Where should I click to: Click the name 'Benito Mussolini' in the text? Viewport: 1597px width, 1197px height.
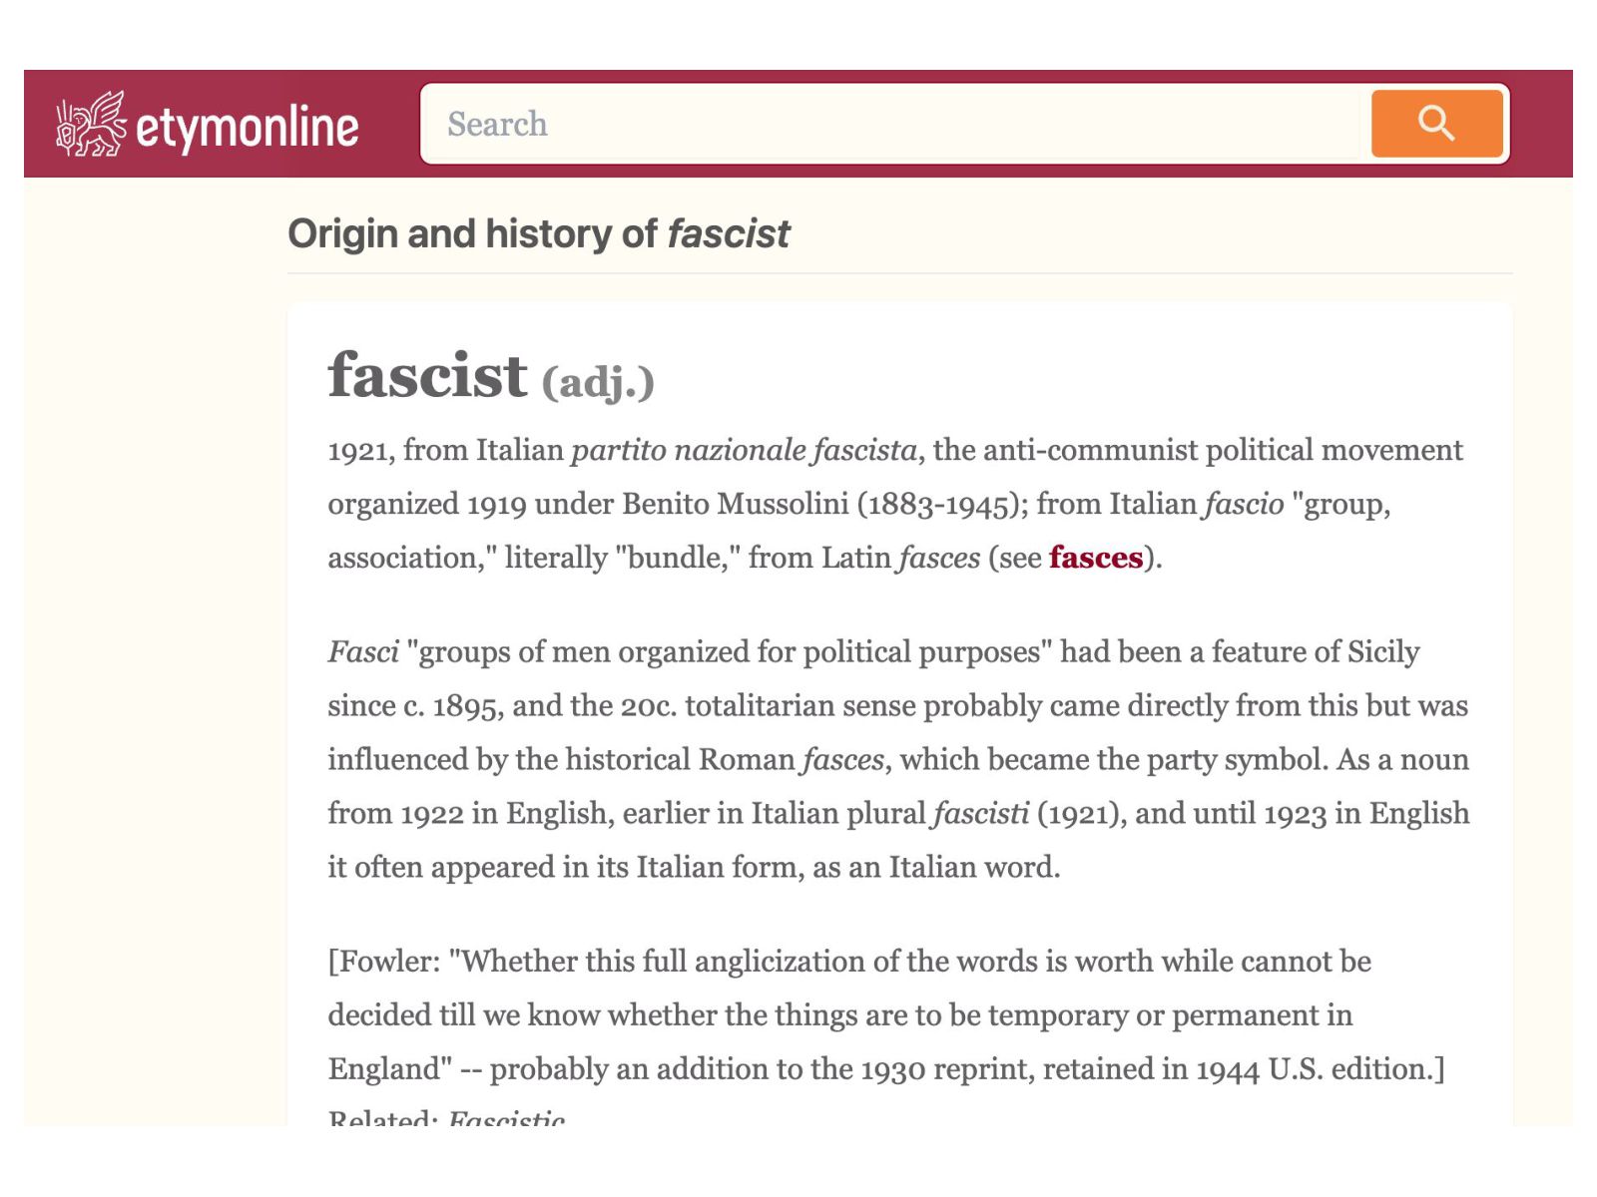click(735, 504)
